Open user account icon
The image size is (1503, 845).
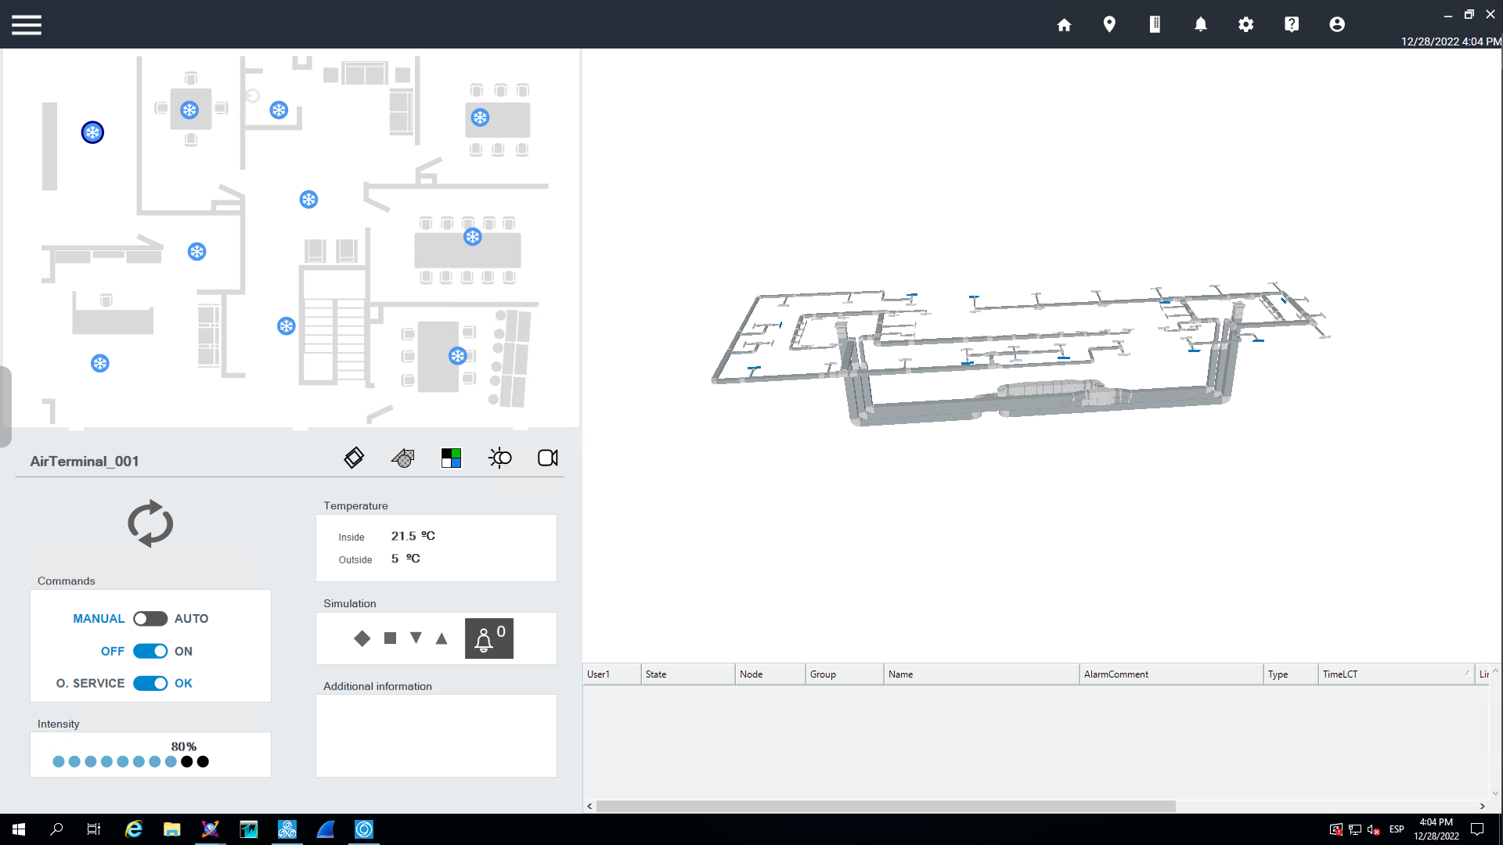[x=1337, y=25]
